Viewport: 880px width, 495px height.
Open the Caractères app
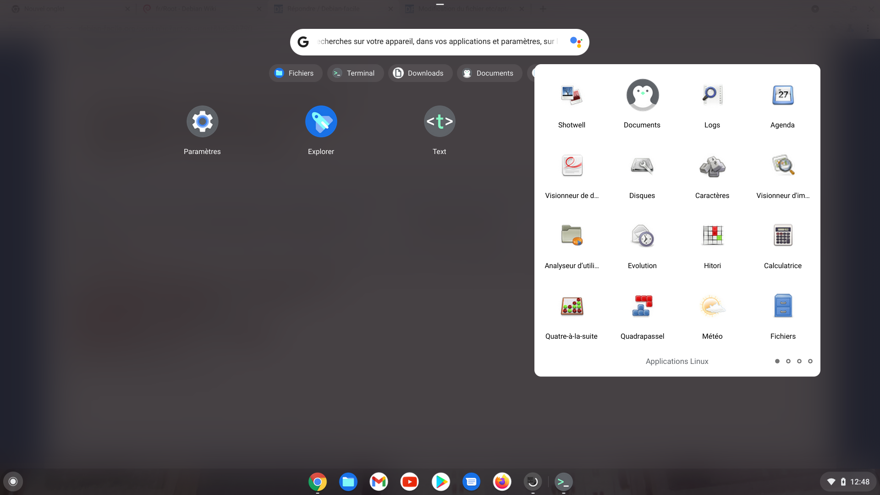[712, 166]
